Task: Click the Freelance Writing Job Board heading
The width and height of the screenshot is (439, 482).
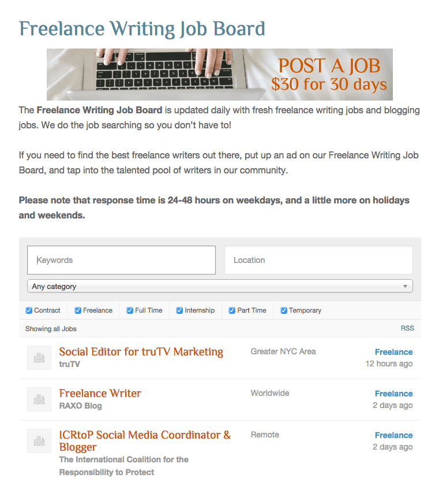Action: coord(142,29)
